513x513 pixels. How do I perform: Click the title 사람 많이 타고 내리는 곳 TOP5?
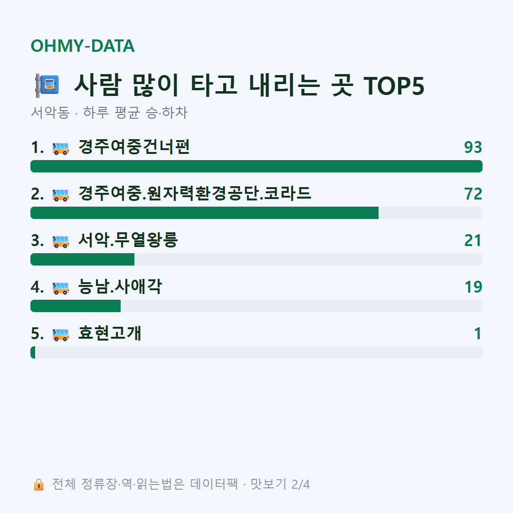[x=249, y=85]
